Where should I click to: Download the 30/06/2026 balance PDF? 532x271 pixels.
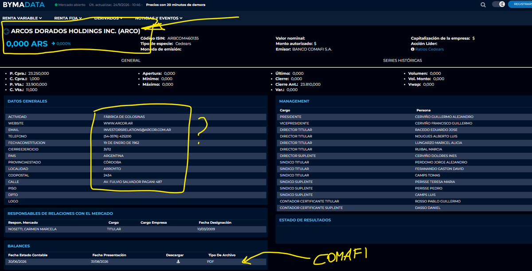pos(178,262)
